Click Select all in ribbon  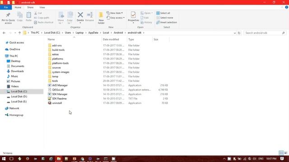163,13
